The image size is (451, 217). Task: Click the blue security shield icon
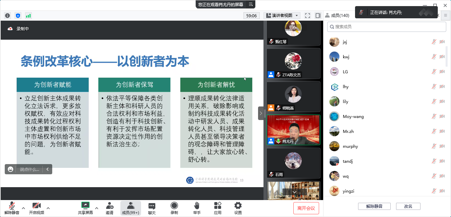[x=18, y=16]
